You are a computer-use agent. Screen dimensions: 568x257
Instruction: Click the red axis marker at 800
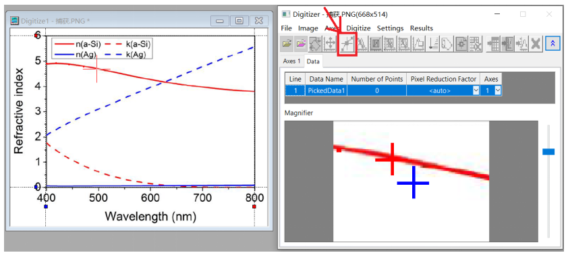(254, 206)
